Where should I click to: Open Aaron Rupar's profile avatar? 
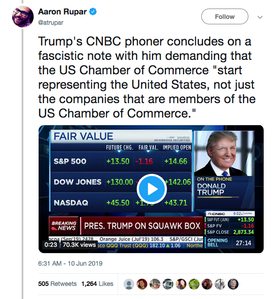22,17
